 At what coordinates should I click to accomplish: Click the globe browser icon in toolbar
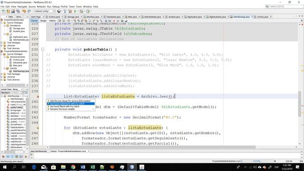click(59, 11)
